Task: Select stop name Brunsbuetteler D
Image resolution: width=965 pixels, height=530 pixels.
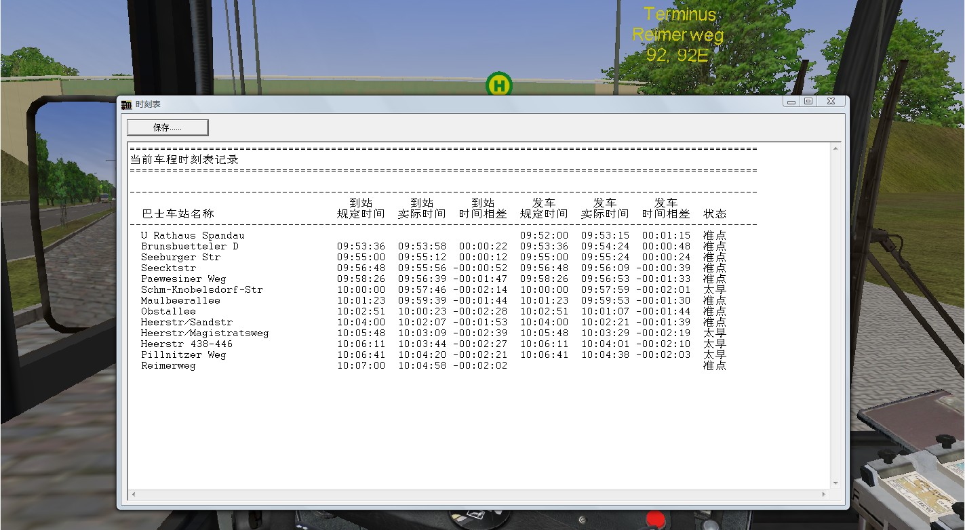Action: (190, 246)
